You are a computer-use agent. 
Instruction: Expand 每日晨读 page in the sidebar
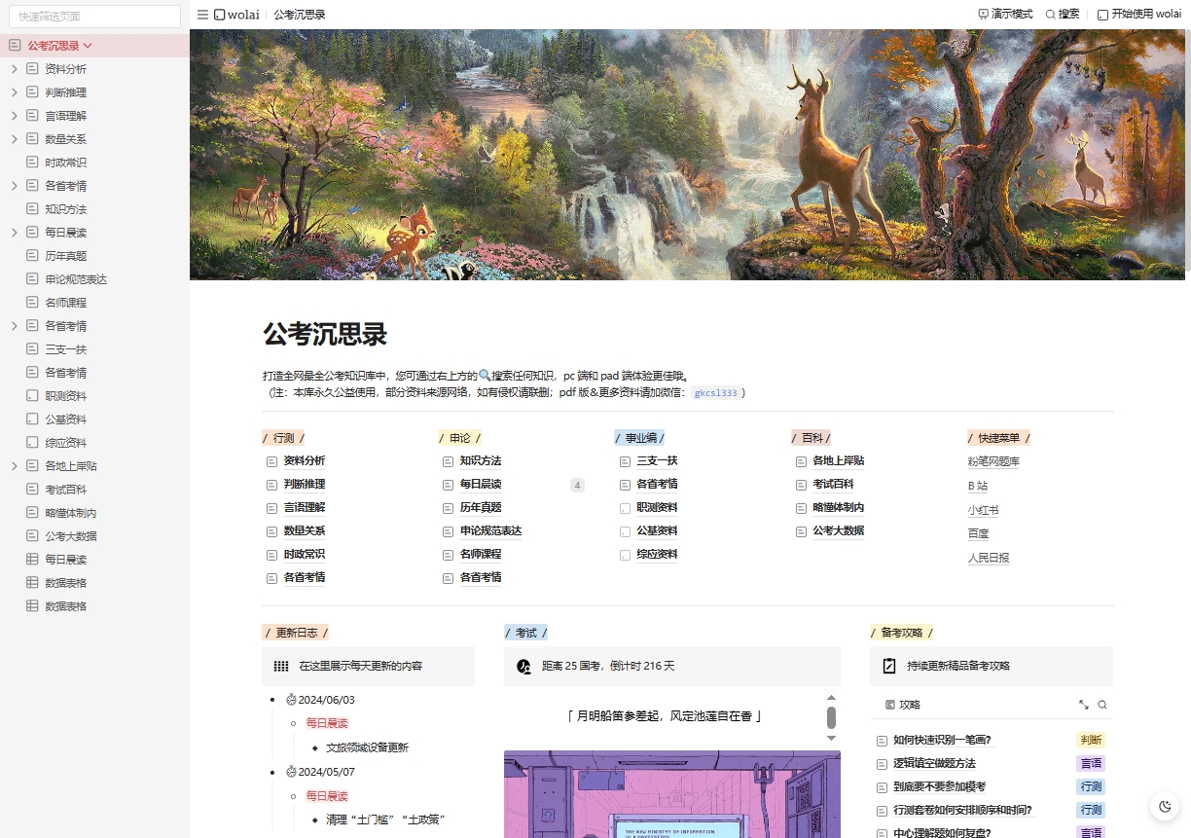(x=14, y=233)
